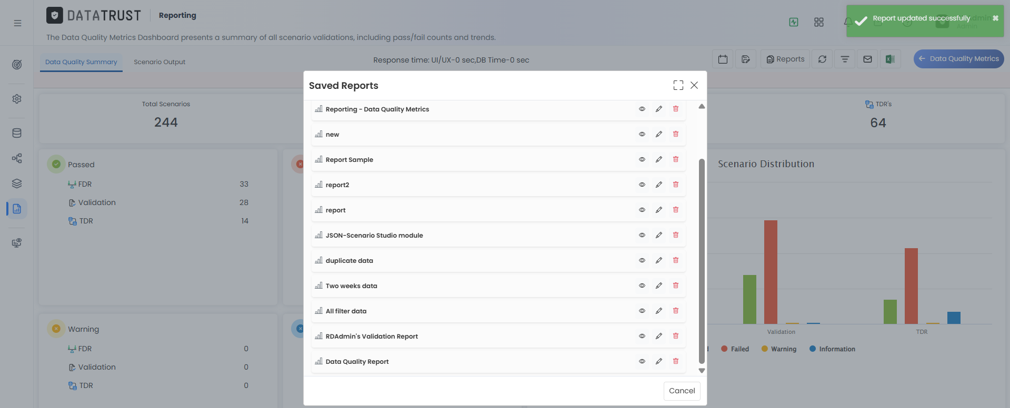Open the Reports button
This screenshot has width=1010, height=408.
point(785,59)
